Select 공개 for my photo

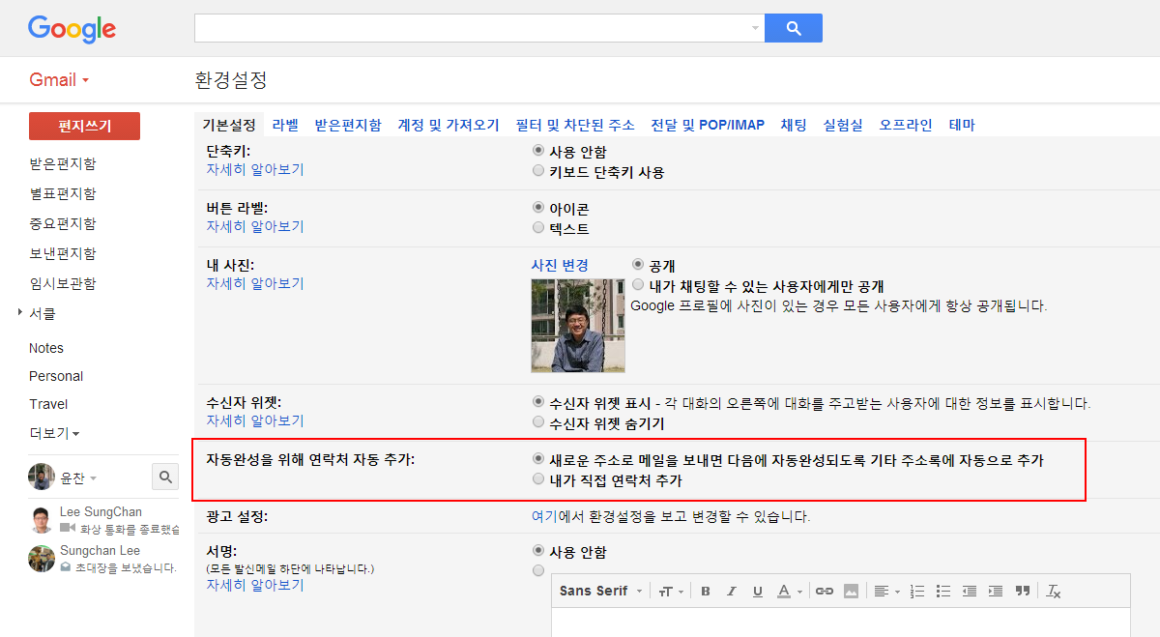click(638, 264)
